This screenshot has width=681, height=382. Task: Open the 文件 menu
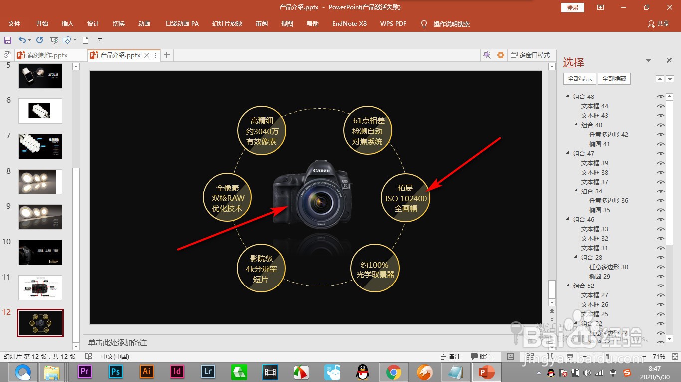click(x=14, y=24)
